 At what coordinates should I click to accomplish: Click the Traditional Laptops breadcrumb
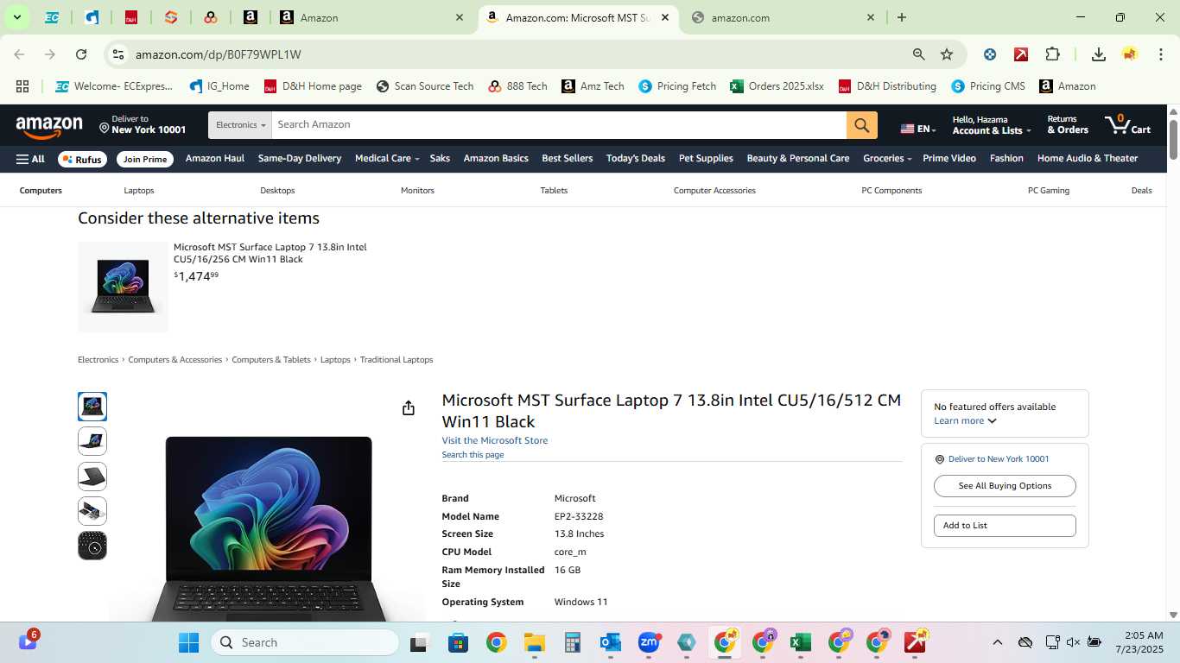click(x=397, y=360)
